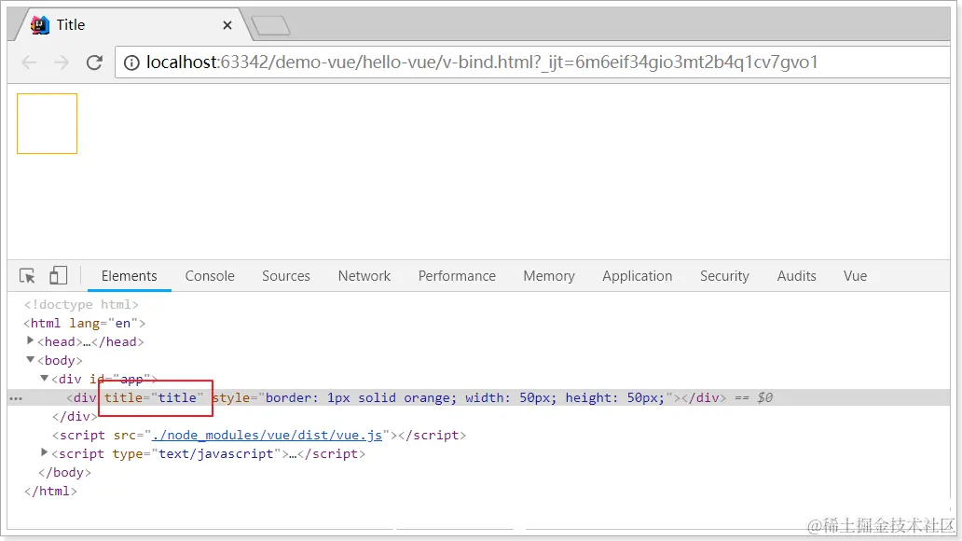
Task: Select the script src line
Action: [259, 436]
